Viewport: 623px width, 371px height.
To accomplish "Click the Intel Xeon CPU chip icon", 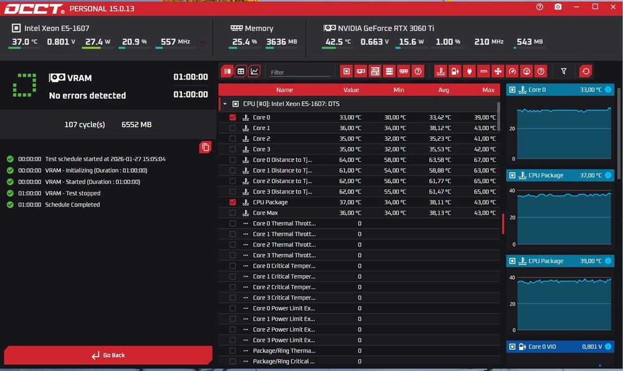I will pyautogui.click(x=16, y=28).
